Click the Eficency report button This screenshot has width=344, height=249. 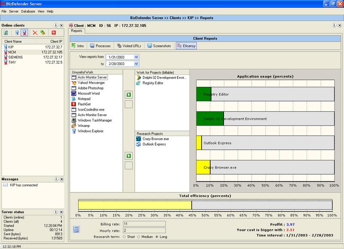pos(186,46)
